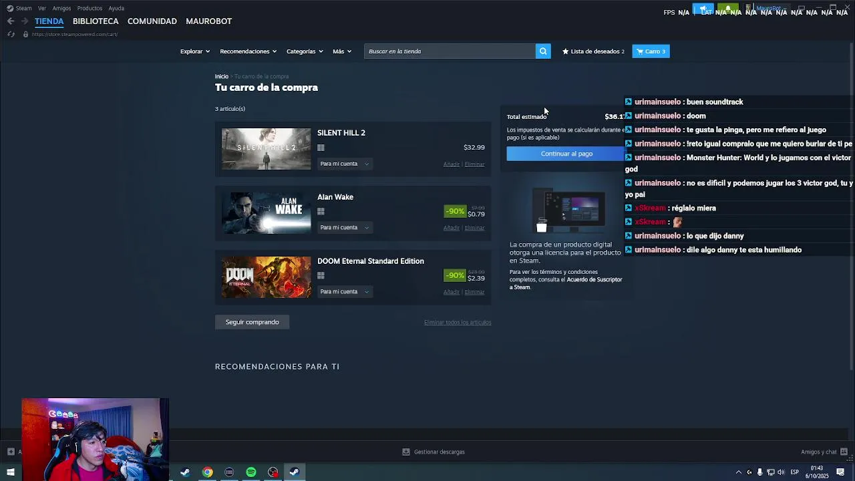
Task: Open the green notifications bell
Action: 727,9
